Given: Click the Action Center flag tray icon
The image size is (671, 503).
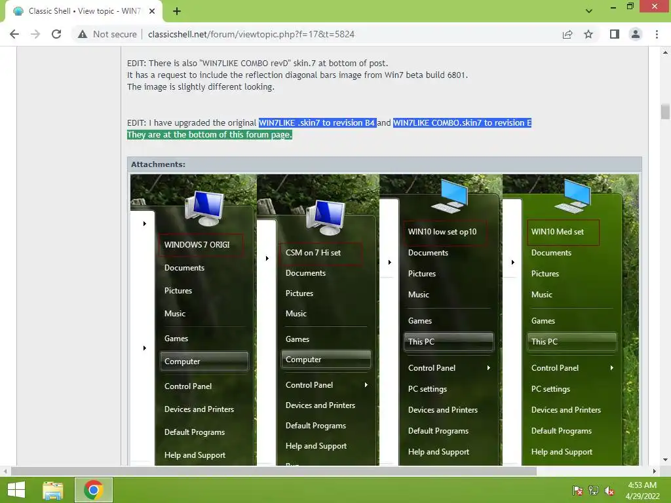Looking at the screenshot, I should [x=578, y=491].
